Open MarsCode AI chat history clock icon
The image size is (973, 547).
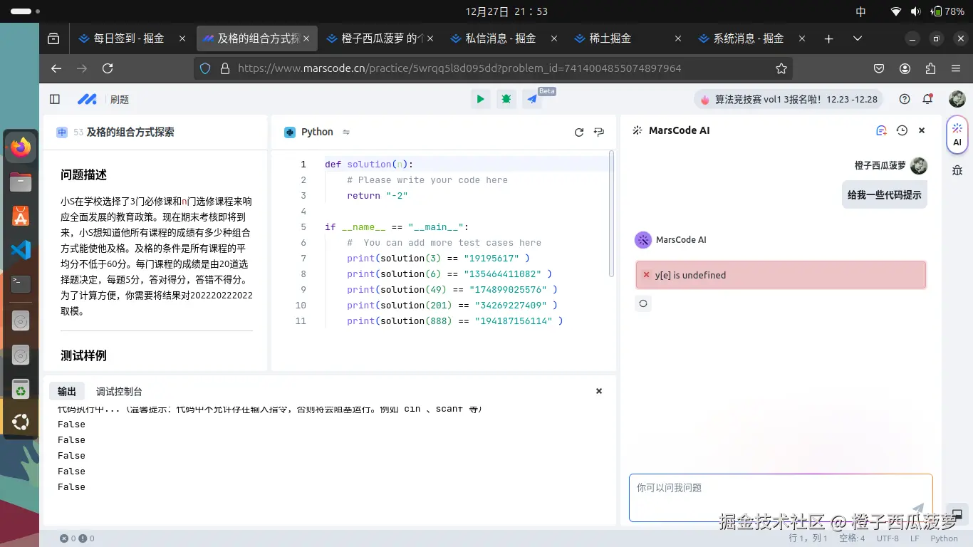[901, 130]
